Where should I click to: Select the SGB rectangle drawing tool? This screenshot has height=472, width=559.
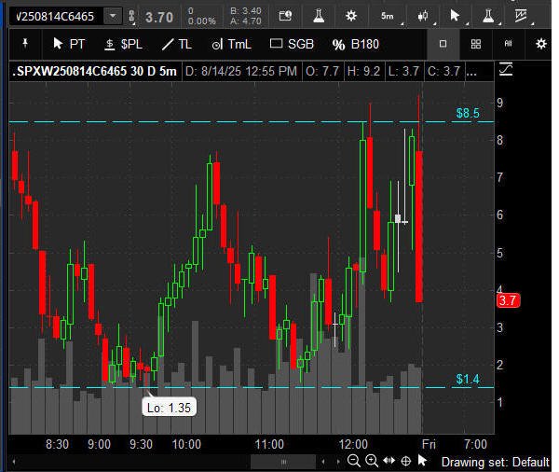tap(292, 44)
